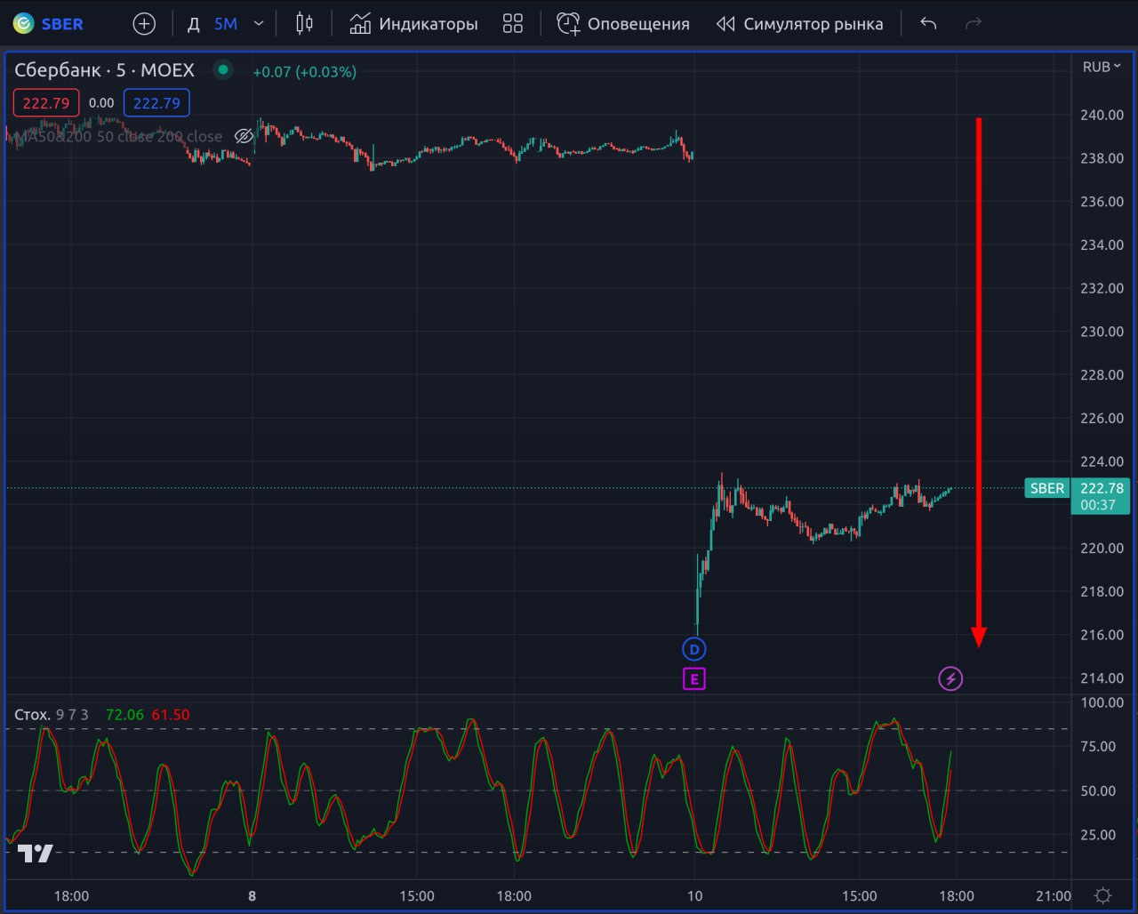Select the 5М timeframe
Screen dimensions: 1138x914
coord(226,24)
